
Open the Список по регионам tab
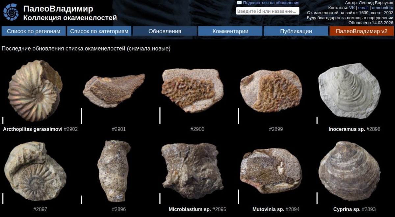point(34,31)
